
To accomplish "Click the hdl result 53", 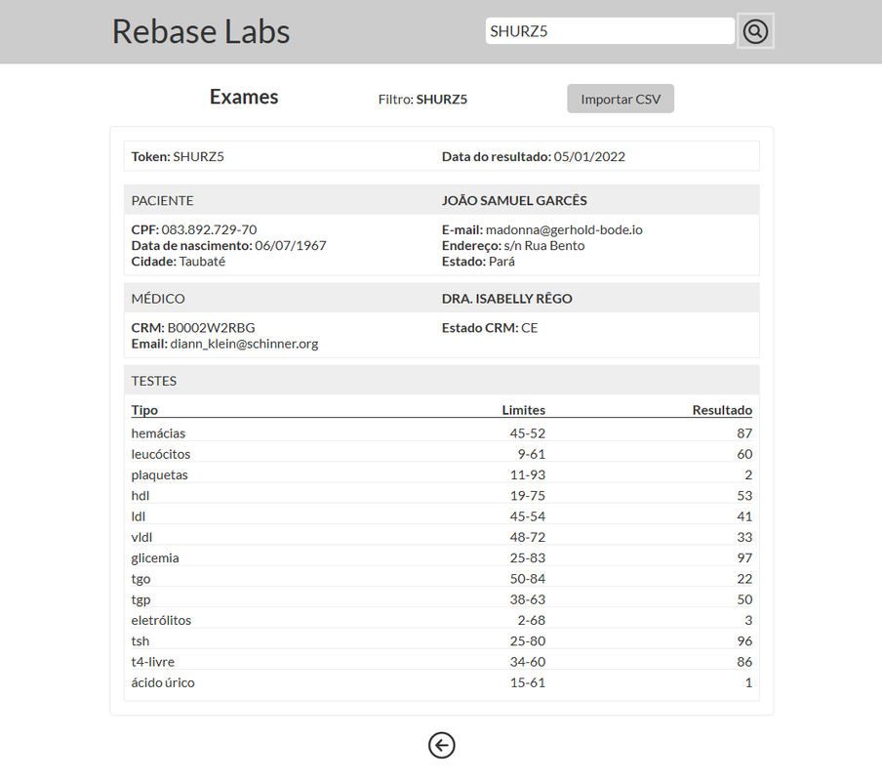I will 744,496.
